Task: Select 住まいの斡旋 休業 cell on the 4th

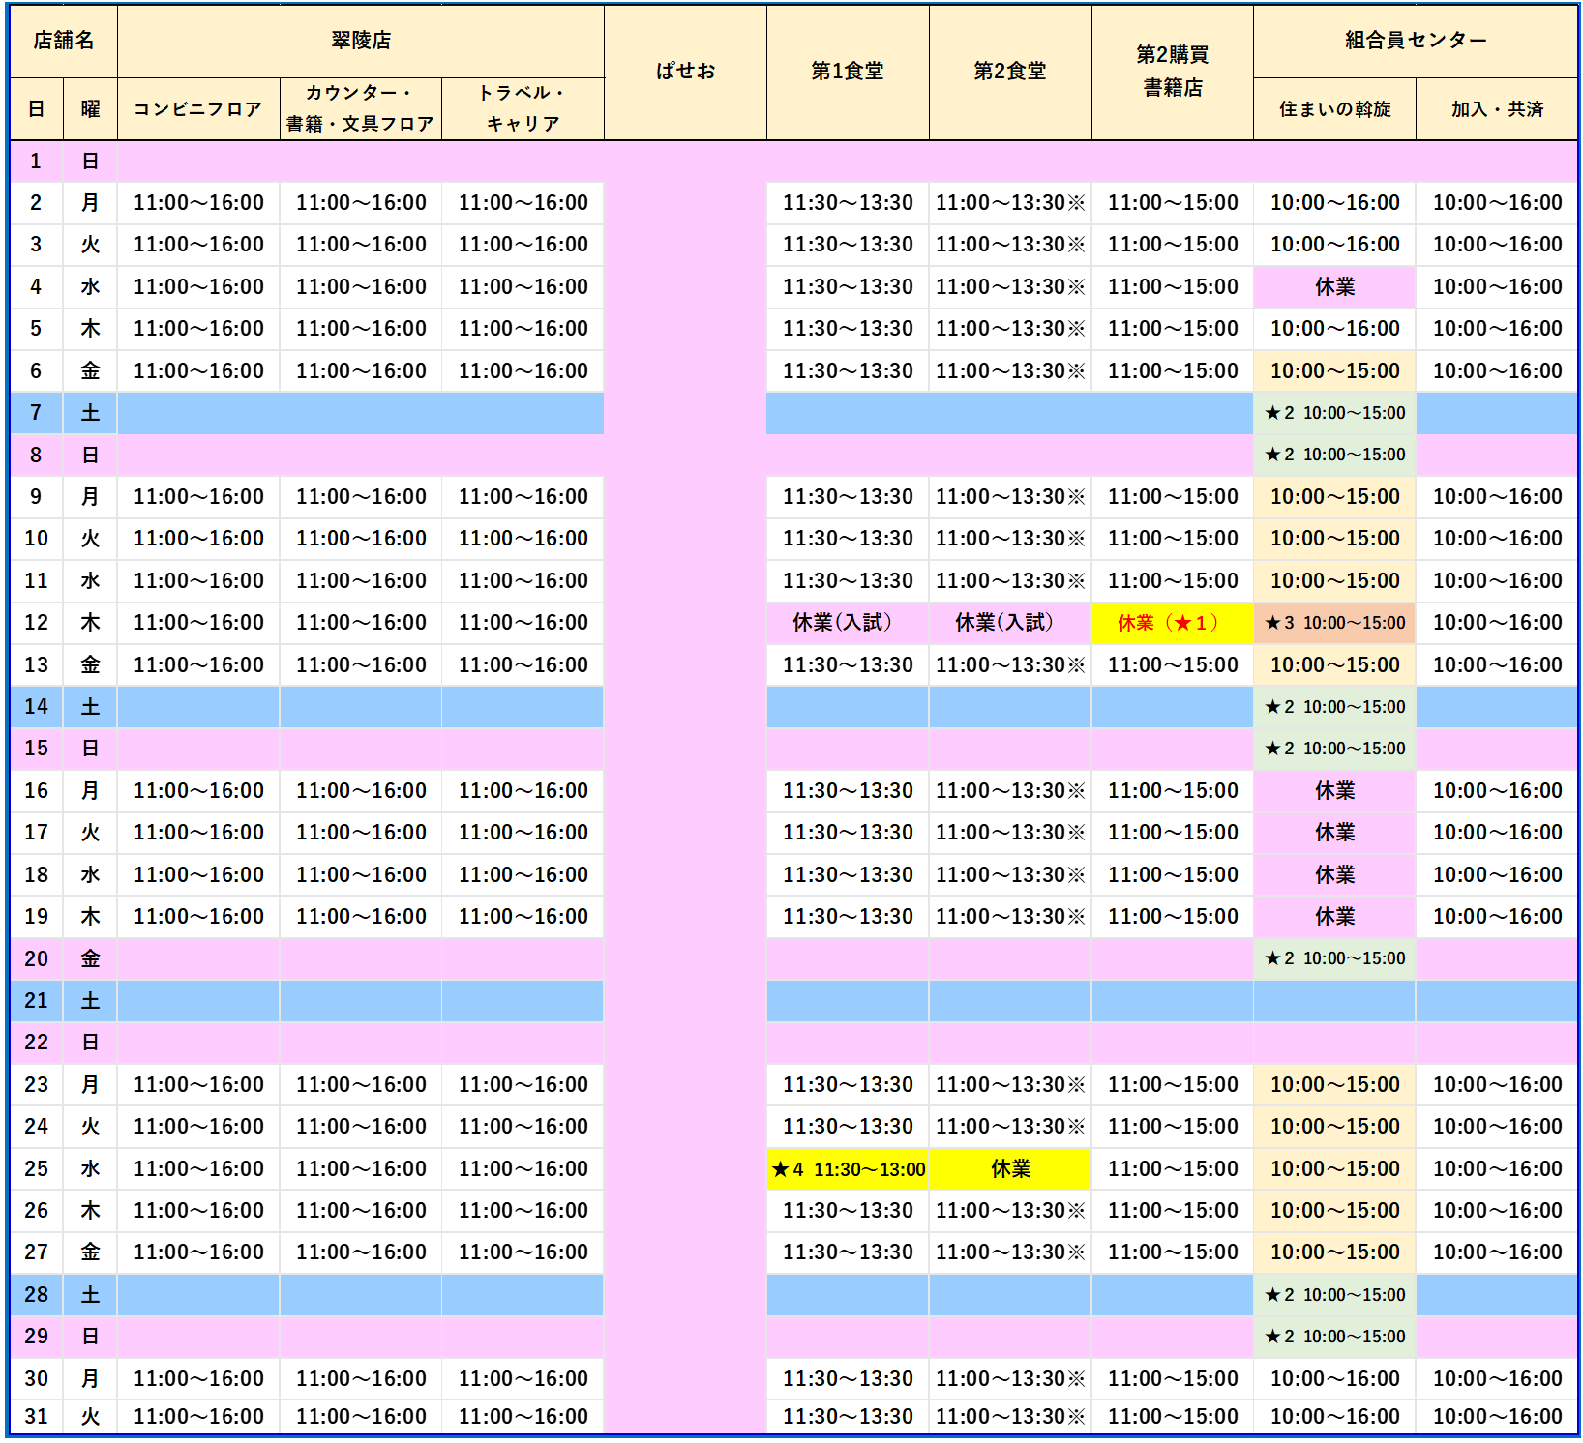Action: [x=1335, y=287]
